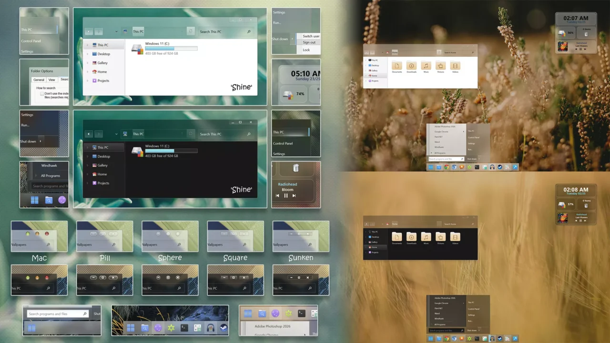Click the white Search programs and files box

(x=57, y=314)
